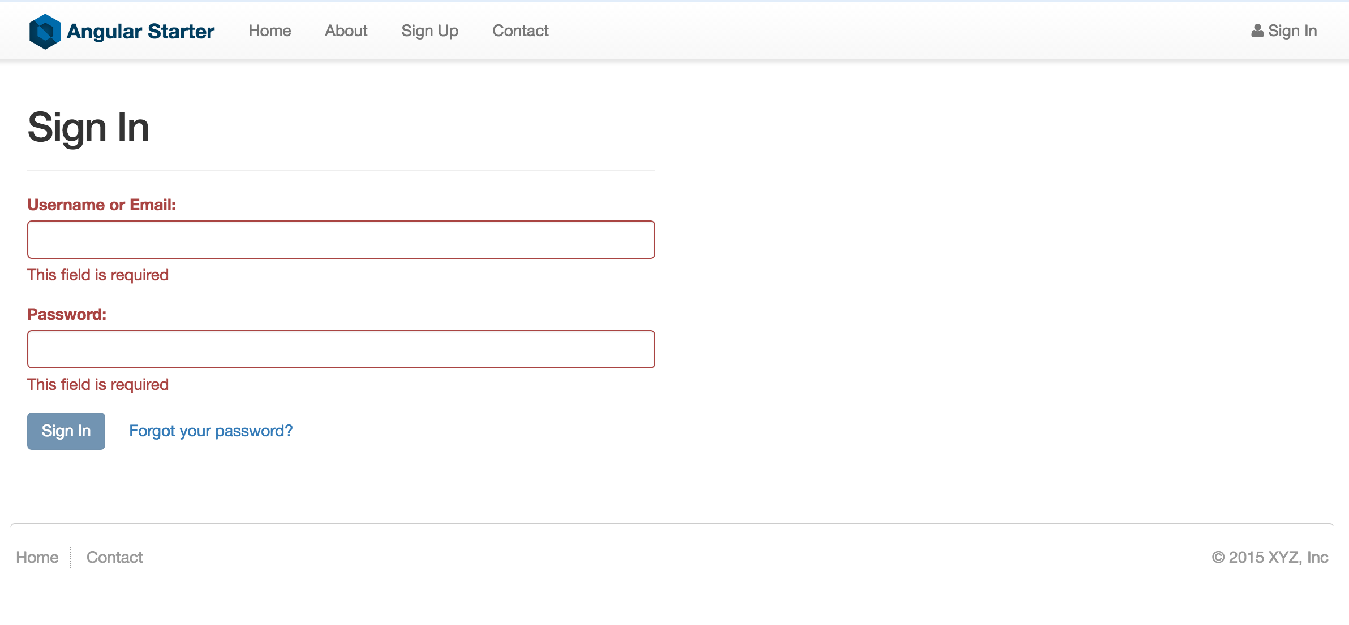The width and height of the screenshot is (1349, 625).
Task: Click the Home link in the footer
Action: 37,557
